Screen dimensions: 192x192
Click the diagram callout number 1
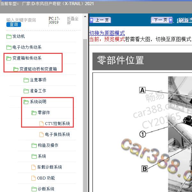[143, 134]
